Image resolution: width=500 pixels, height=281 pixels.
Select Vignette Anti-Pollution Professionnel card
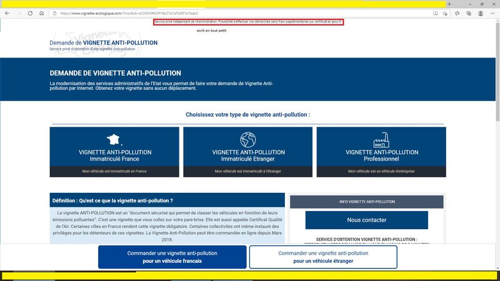coord(381,152)
